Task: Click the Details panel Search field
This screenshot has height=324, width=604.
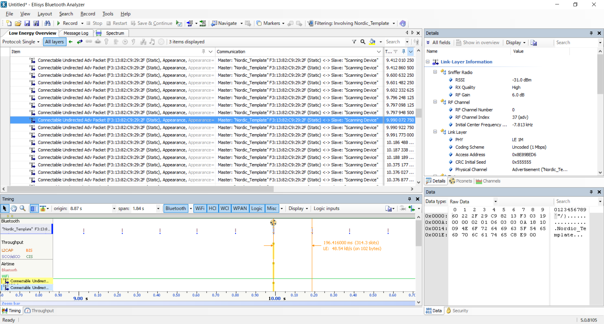Action: coord(576,42)
